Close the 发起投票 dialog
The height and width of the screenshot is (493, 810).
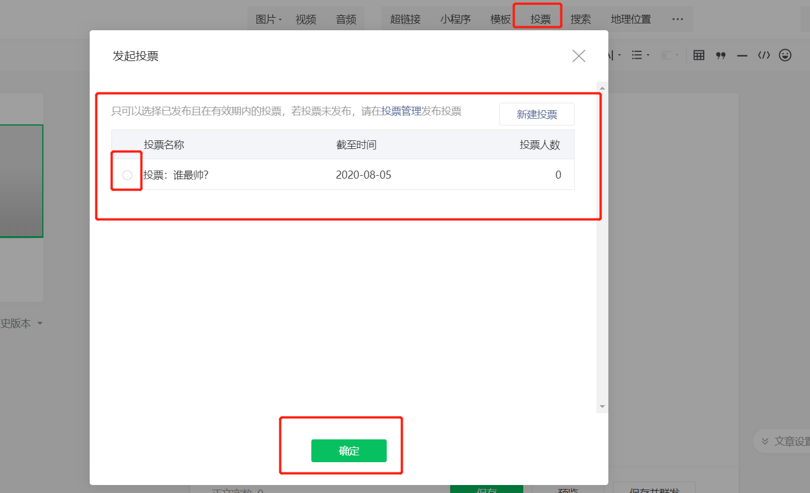[x=579, y=56]
